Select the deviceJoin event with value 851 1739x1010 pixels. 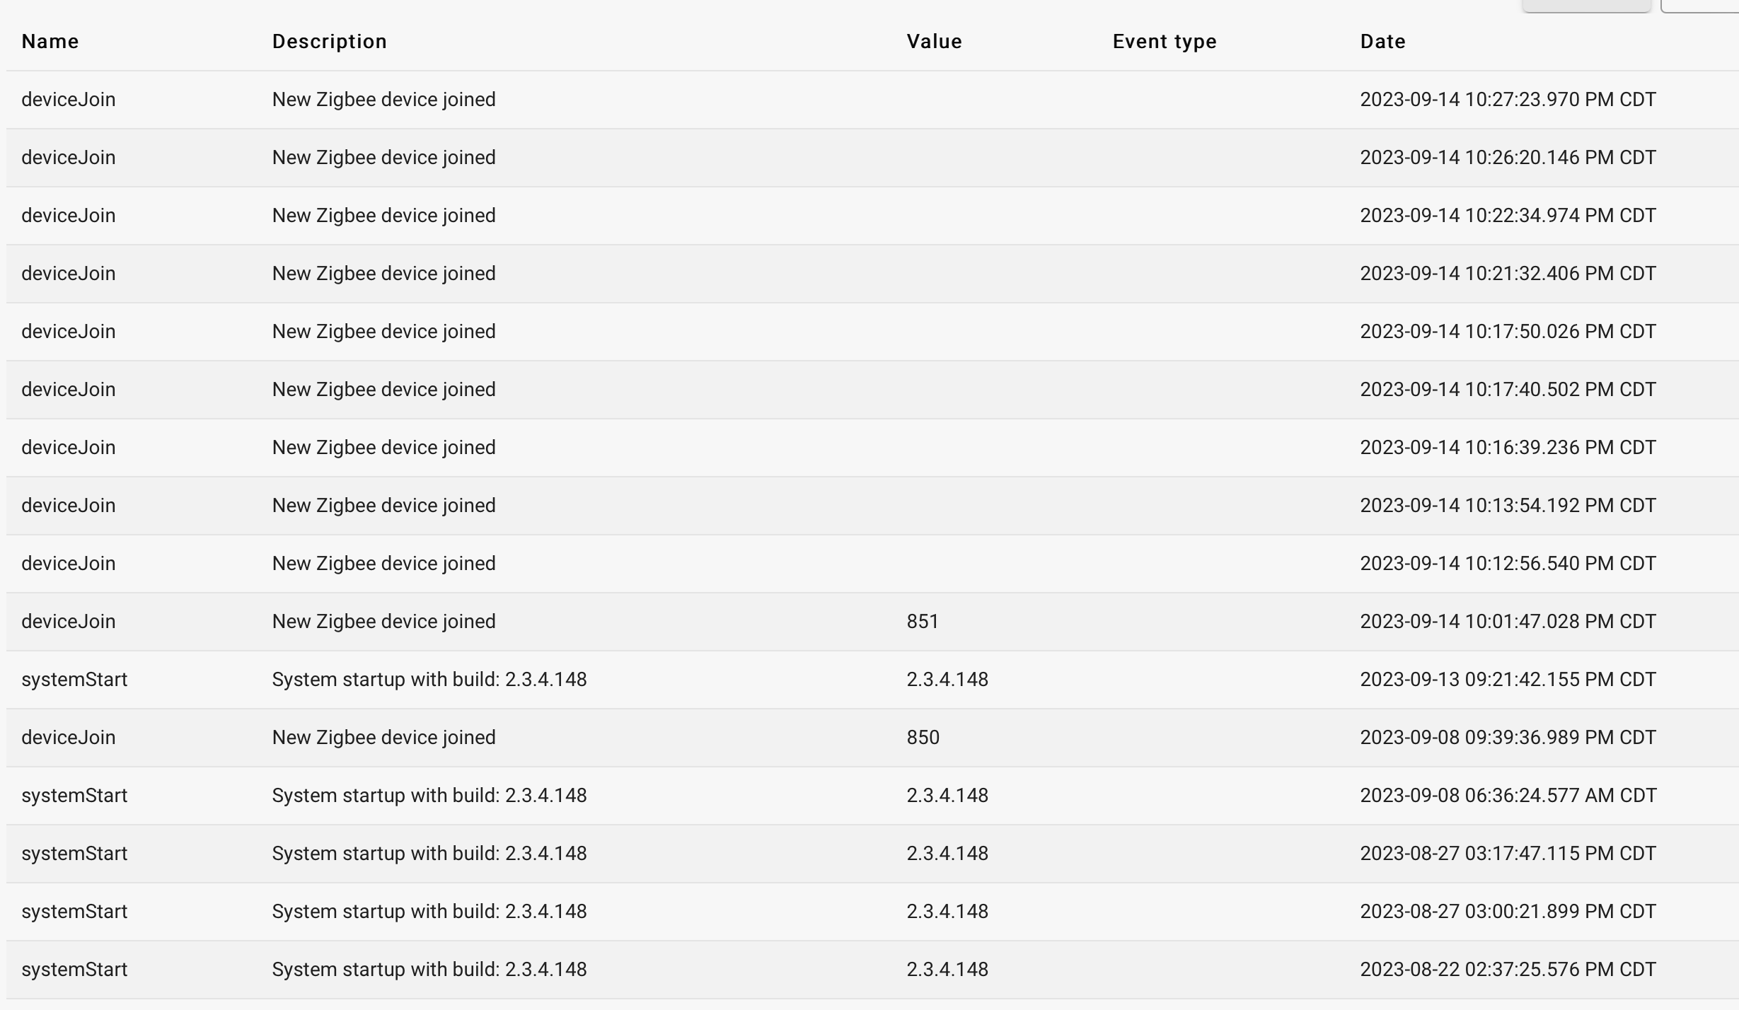click(872, 622)
